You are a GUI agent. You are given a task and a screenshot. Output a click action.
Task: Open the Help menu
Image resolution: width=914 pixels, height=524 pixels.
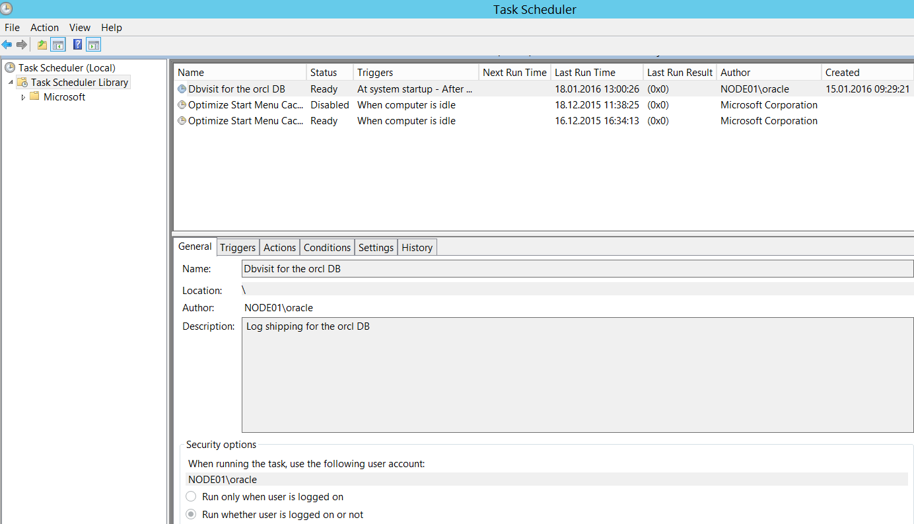(112, 27)
